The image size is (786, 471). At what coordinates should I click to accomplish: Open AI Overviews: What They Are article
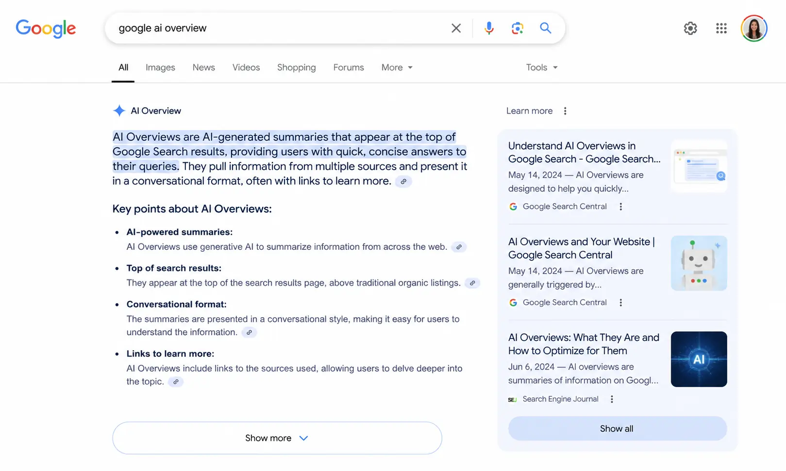[584, 344]
